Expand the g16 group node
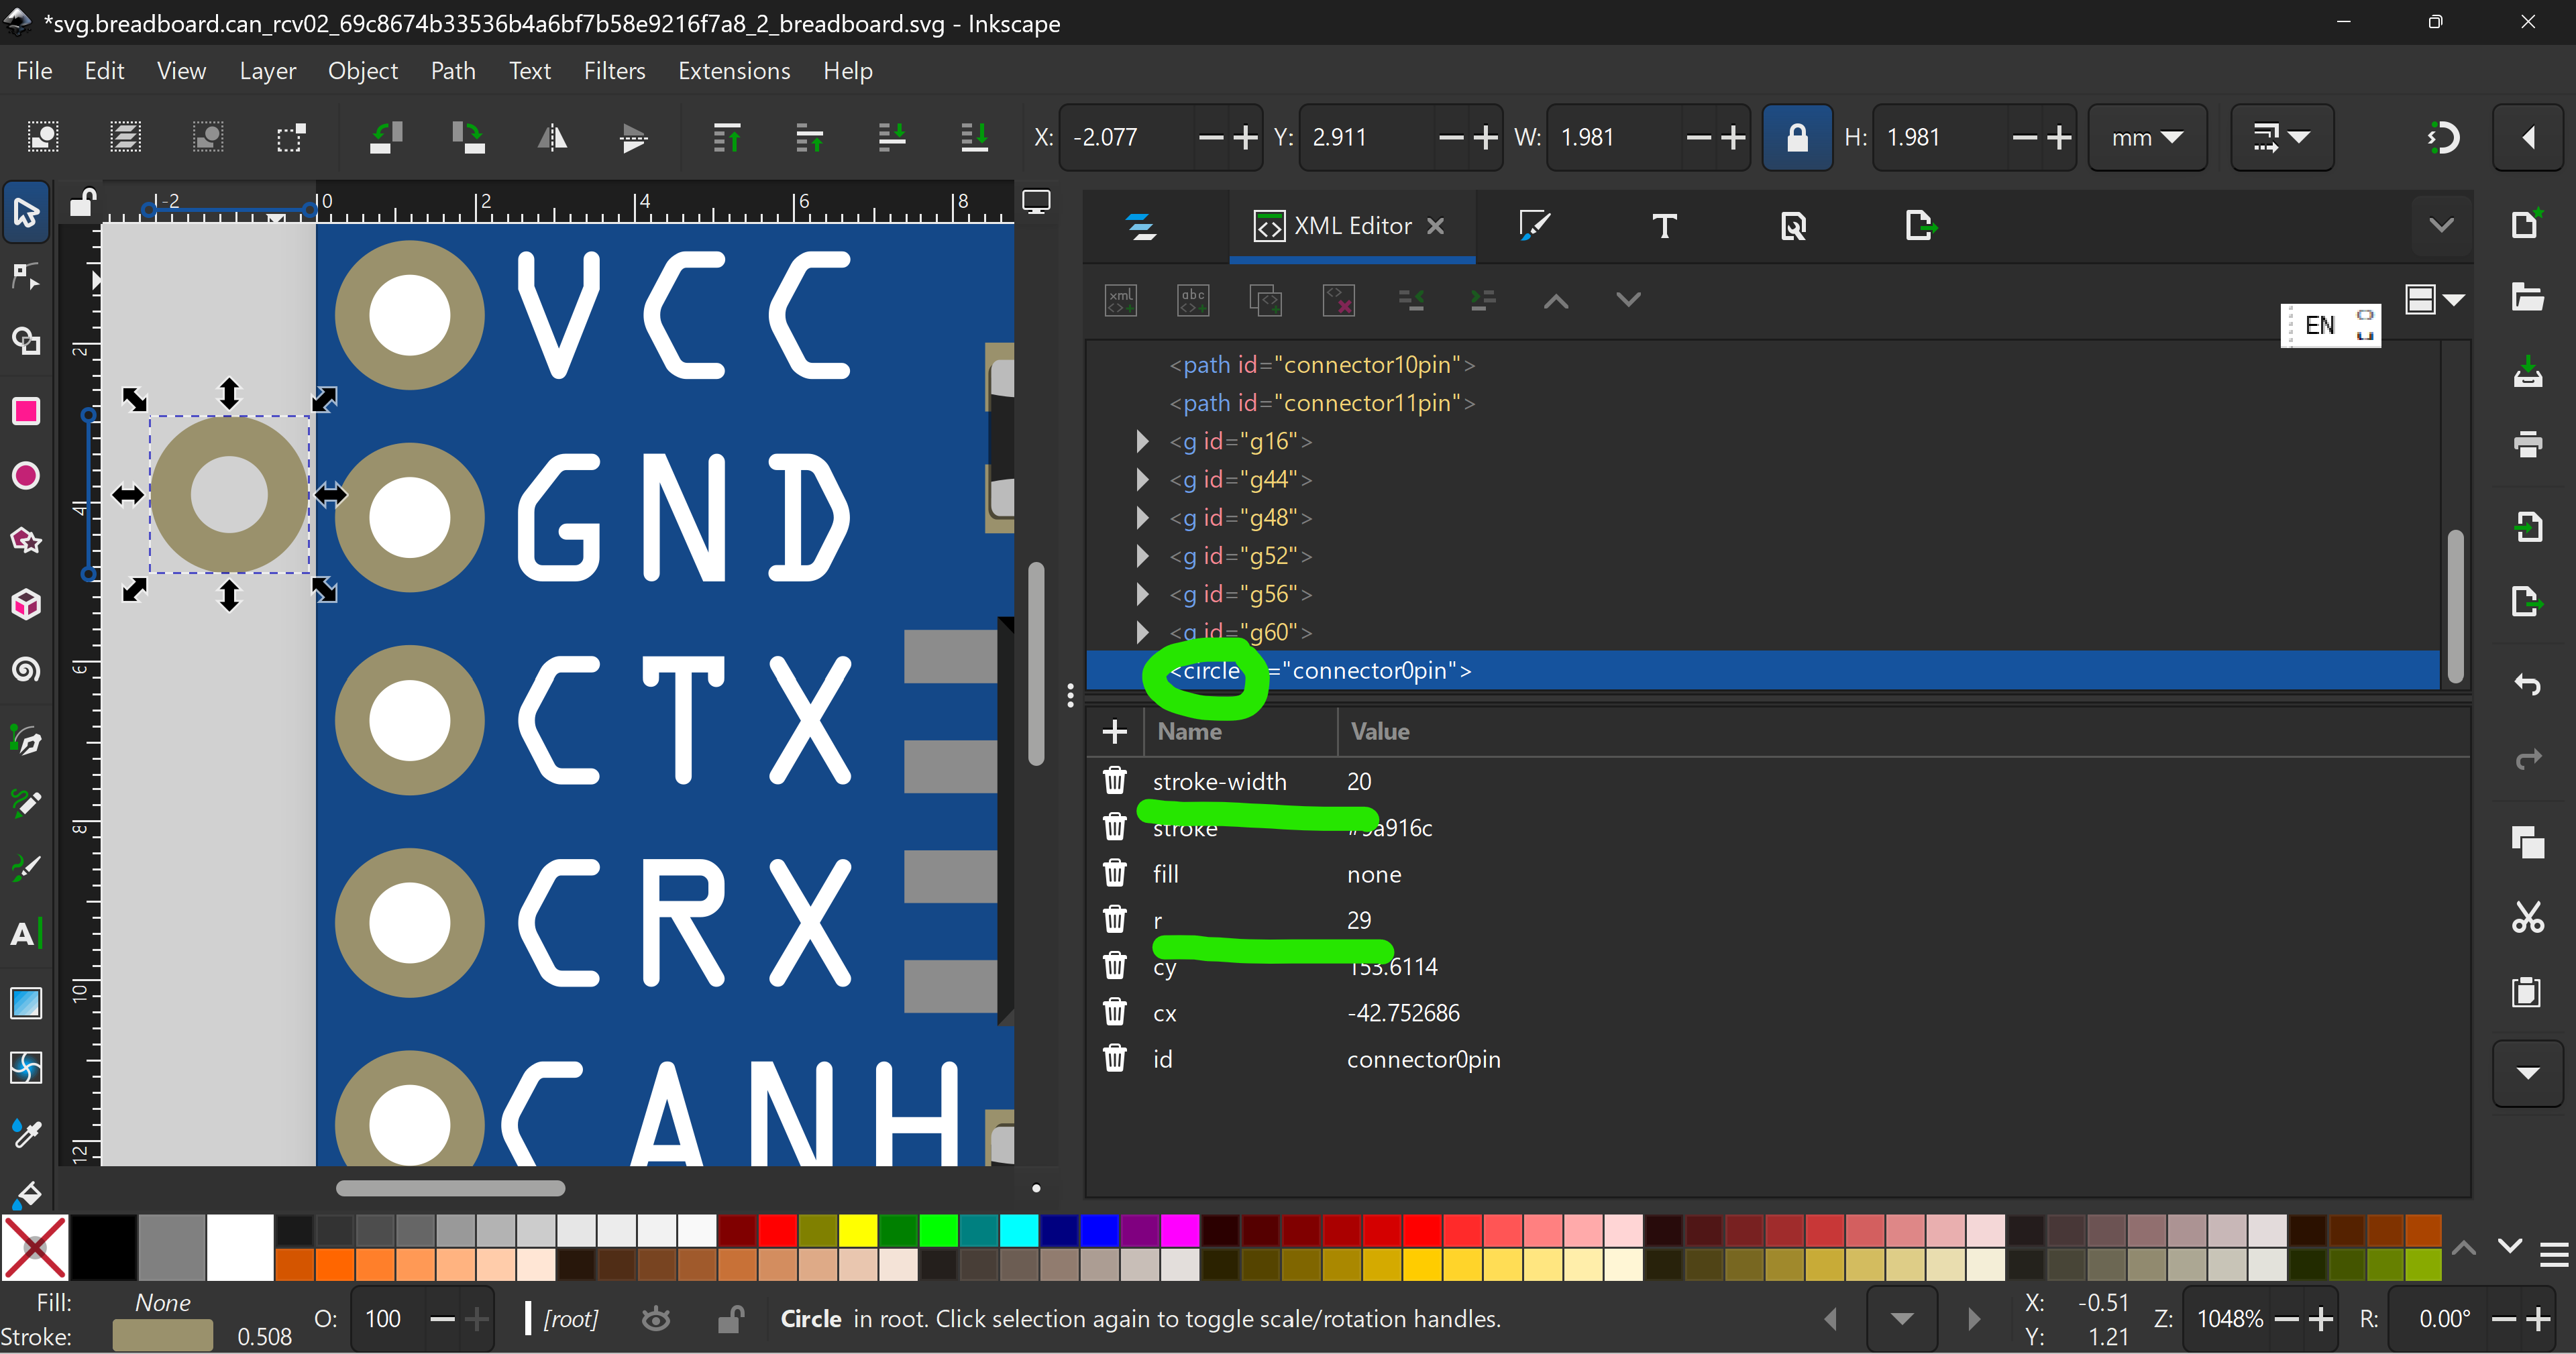The height and width of the screenshot is (1354, 2576). 1142,441
